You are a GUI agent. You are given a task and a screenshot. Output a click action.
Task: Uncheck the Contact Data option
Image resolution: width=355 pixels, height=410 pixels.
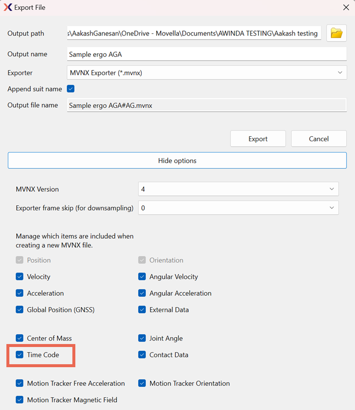tap(142, 354)
